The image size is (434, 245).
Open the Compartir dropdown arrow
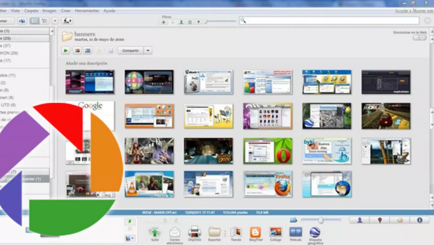pos(148,51)
